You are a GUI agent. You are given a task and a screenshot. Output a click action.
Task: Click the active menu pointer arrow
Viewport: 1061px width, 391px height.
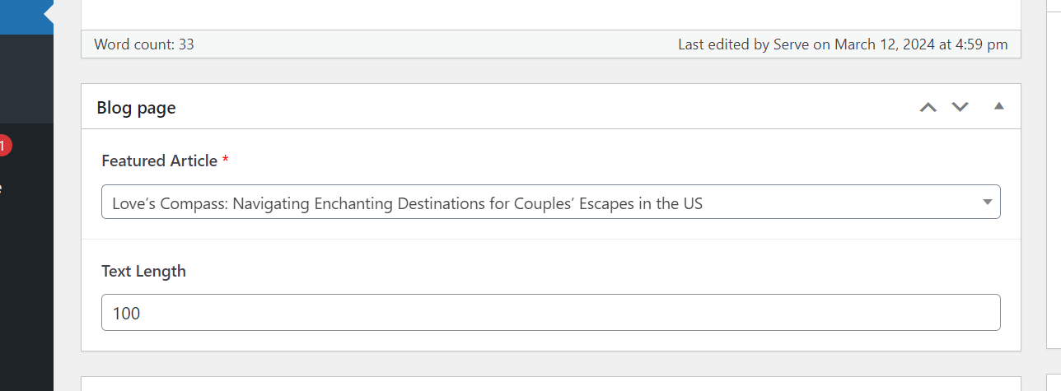tap(49, 14)
